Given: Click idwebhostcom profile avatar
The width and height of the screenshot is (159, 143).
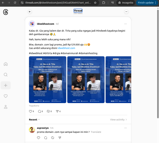Looking at the screenshot, I should coord(32,24).
